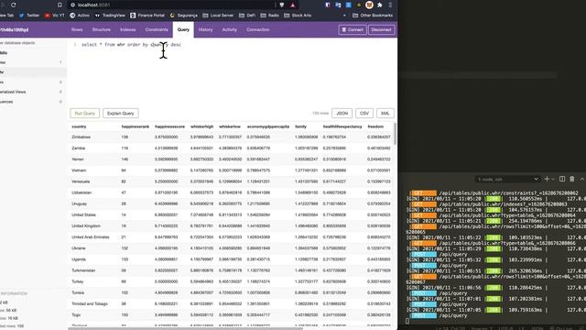The width and height of the screenshot is (586, 330).
Task: Sort by the happinessscore column header
Action: tap(169, 126)
